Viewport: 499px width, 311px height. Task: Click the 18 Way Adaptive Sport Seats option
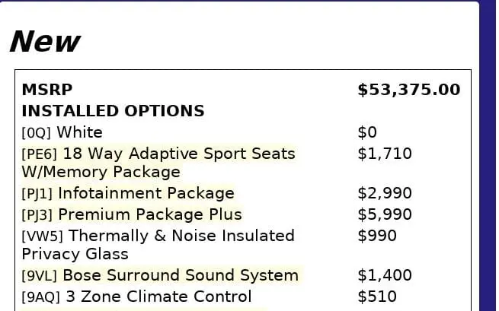pos(178,154)
